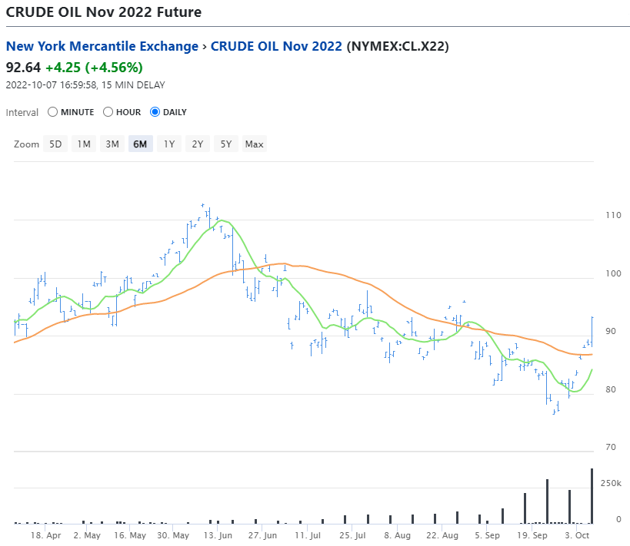Click the tallest volume bar near 3. Oct
This screenshot has height=546, width=630.
(592, 496)
